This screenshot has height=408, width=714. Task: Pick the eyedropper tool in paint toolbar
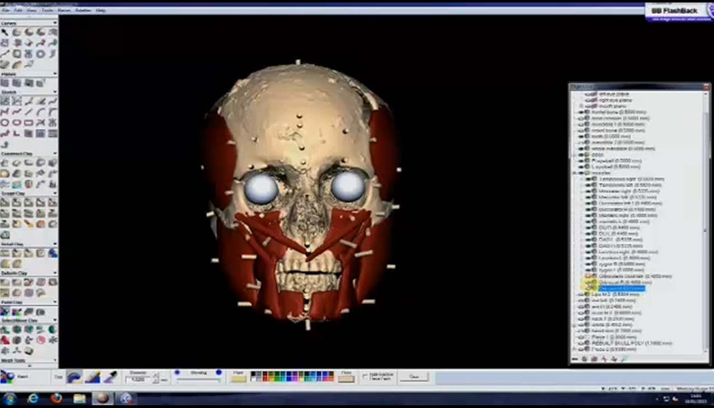(110, 378)
